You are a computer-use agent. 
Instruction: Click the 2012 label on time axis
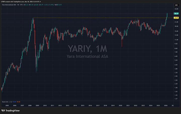[x=60, y=105]
